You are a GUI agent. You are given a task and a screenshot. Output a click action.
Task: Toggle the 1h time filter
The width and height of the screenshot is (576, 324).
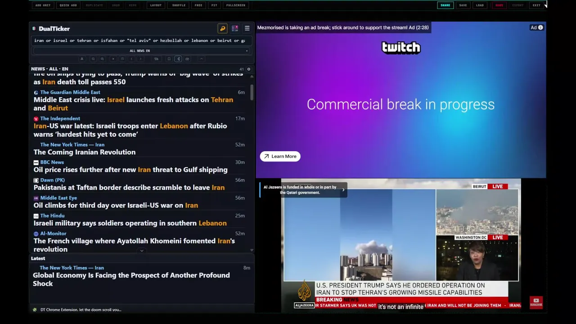pos(156,59)
